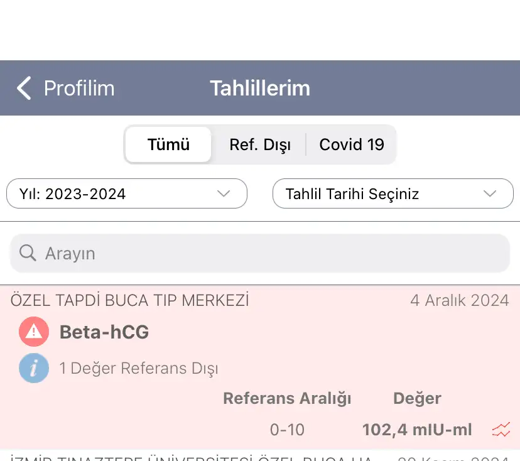Select the 102,4 mIU-ml value
The height and width of the screenshot is (461, 520).
tap(417, 430)
